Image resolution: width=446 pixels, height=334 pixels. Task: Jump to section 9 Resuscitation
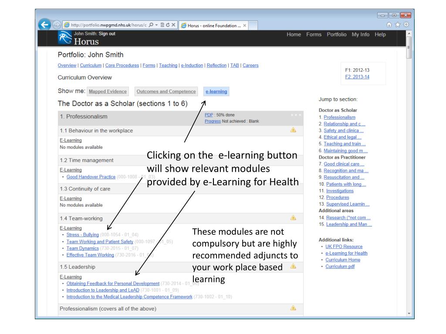[x=344, y=177]
